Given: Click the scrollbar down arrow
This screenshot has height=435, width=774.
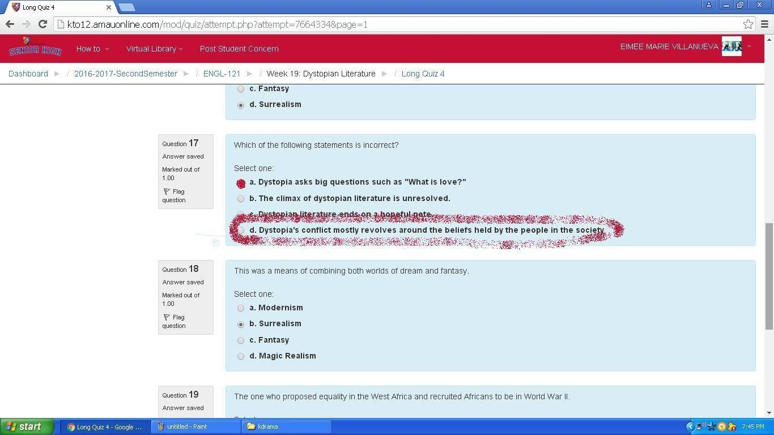Looking at the screenshot, I should (x=769, y=413).
